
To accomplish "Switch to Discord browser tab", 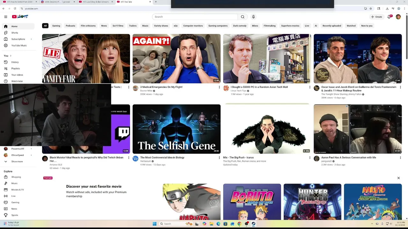I will [57, 2].
